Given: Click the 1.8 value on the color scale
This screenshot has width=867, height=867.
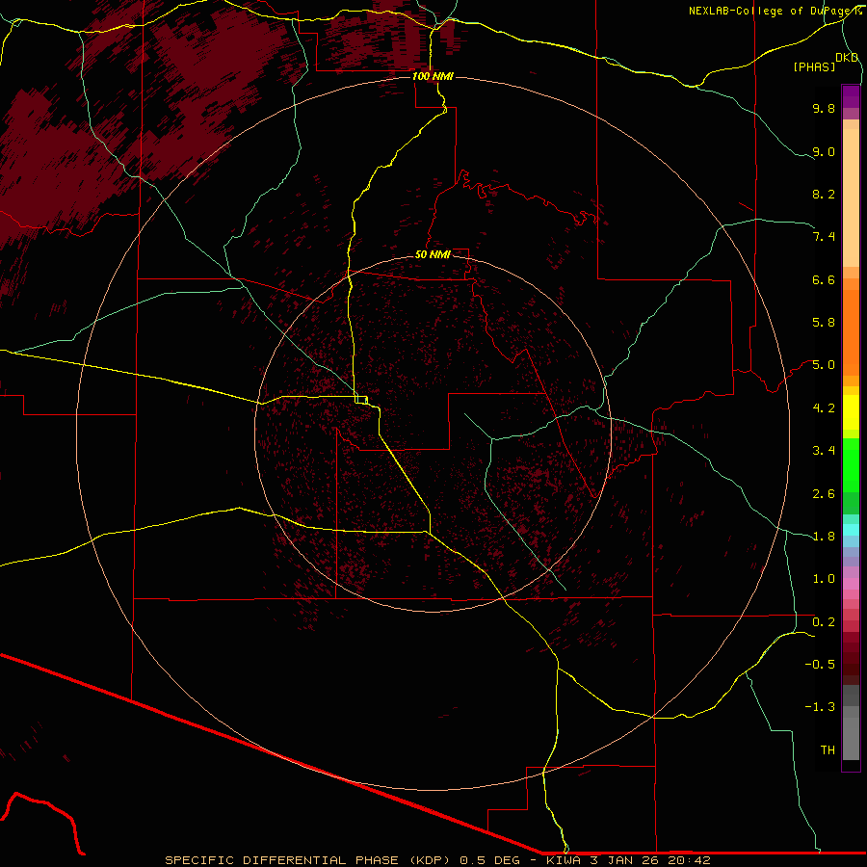Looking at the screenshot, I should [824, 537].
